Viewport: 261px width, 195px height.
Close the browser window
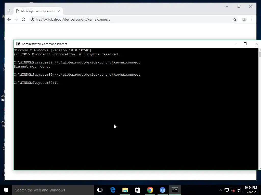251,6
